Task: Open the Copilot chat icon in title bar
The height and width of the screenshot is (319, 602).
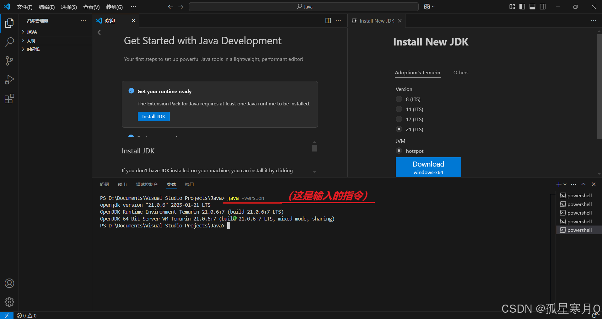Action: (x=427, y=7)
